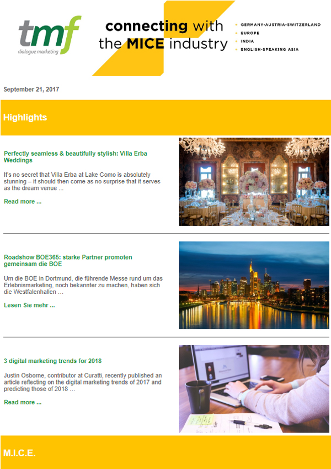The height and width of the screenshot is (469, 331).
Task: Open the laptop typing photo
Action: [254, 389]
